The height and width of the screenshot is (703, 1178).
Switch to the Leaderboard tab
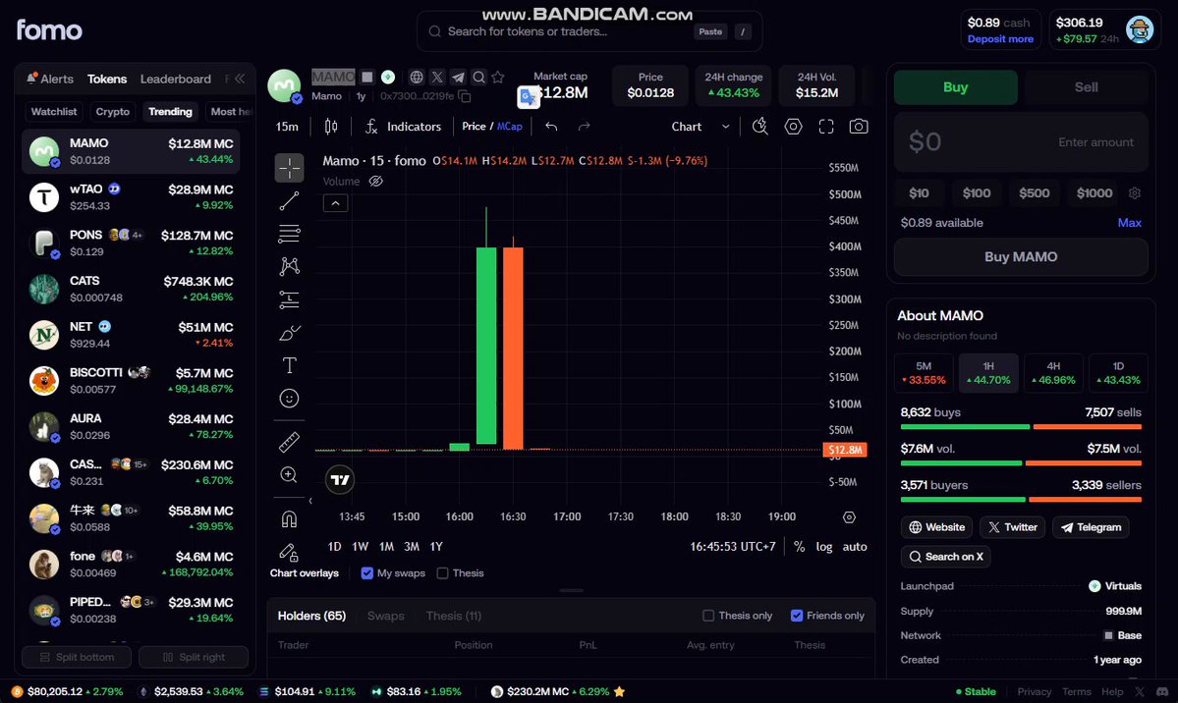point(176,79)
